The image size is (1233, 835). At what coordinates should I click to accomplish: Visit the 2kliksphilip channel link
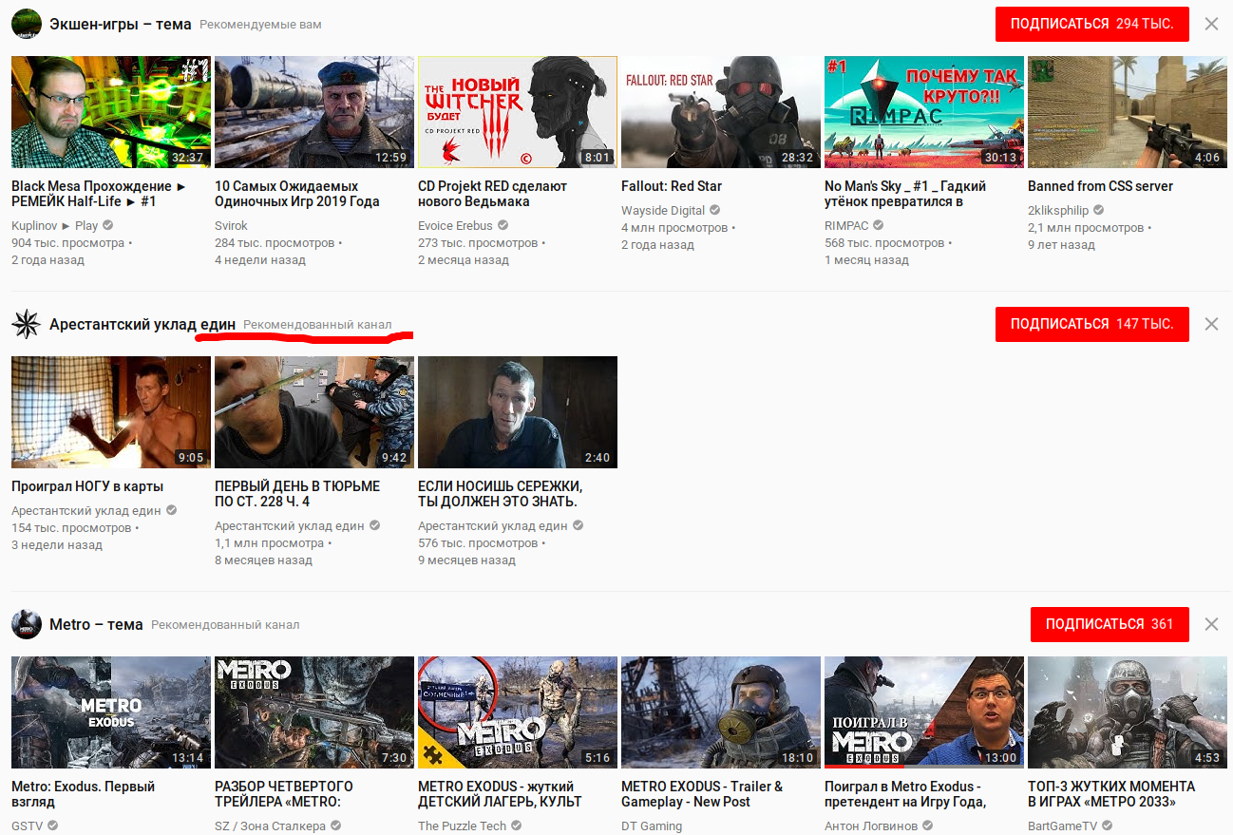pos(1058,211)
